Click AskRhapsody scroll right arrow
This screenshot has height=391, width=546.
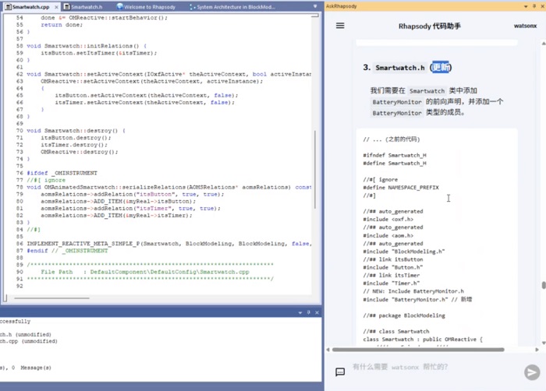click(x=537, y=350)
